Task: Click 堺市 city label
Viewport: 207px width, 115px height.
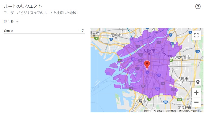Action: (142, 101)
